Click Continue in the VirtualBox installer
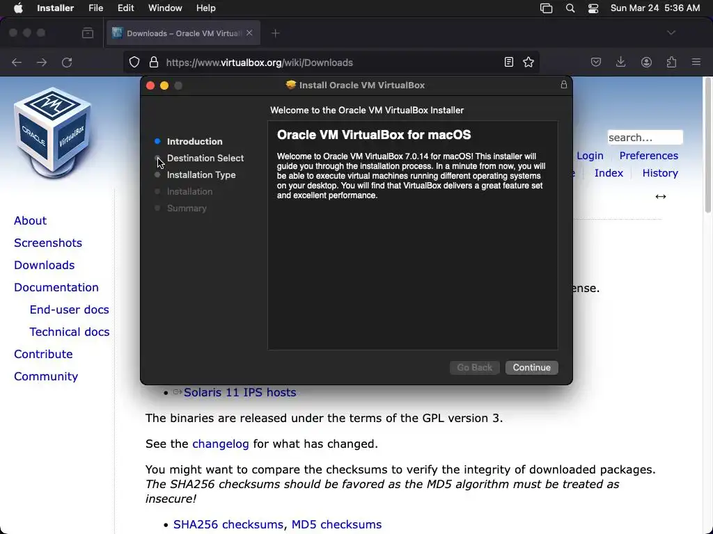 click(531, 367)
